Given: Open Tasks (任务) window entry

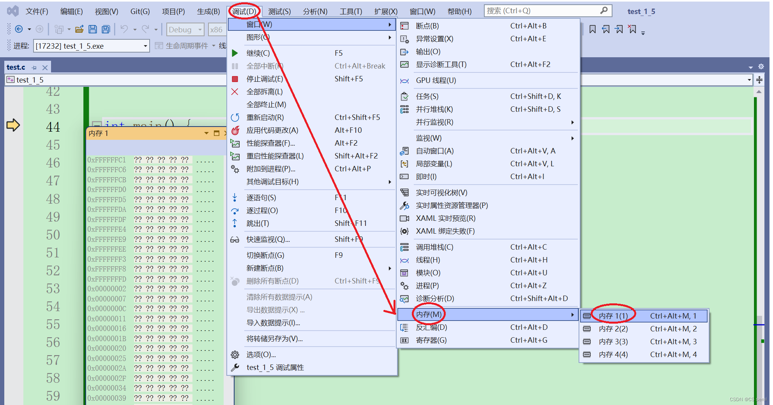Looking at the screenshot, I should point(488,97).
